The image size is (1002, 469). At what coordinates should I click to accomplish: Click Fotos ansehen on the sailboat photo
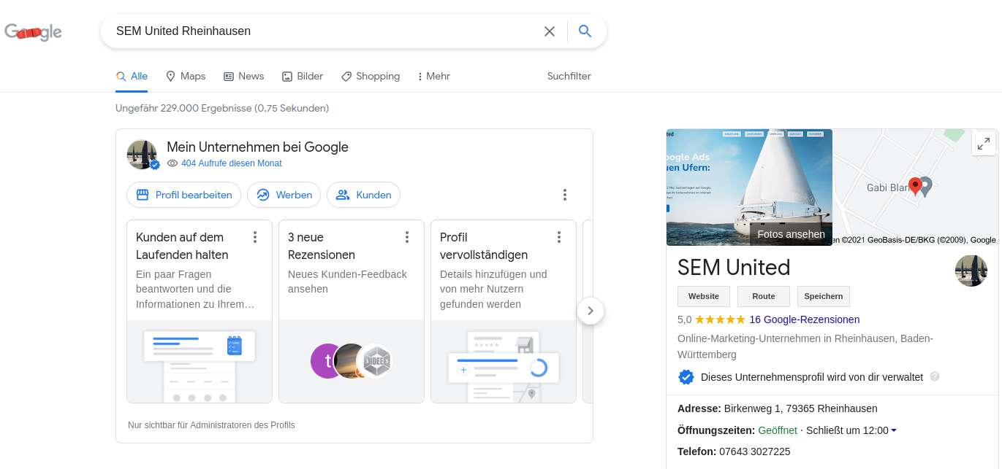[791, 234]
